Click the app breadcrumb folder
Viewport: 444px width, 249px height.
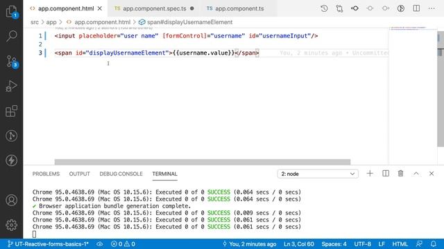coord(51,22)
